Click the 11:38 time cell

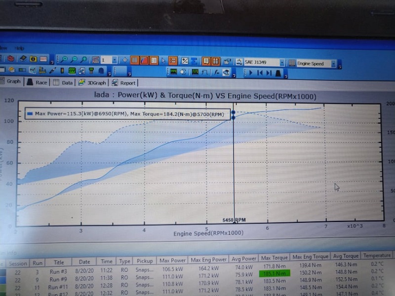pyautogui.click(x=106, y=277)
